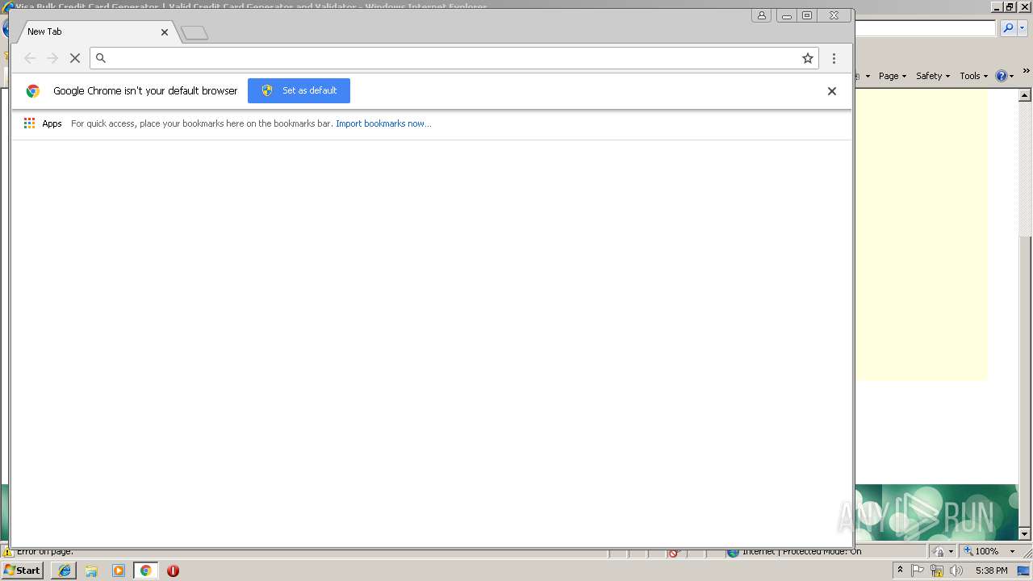Click the volume speaker tray icon
Screen dimensions: 1033x581
click(956, 571)
